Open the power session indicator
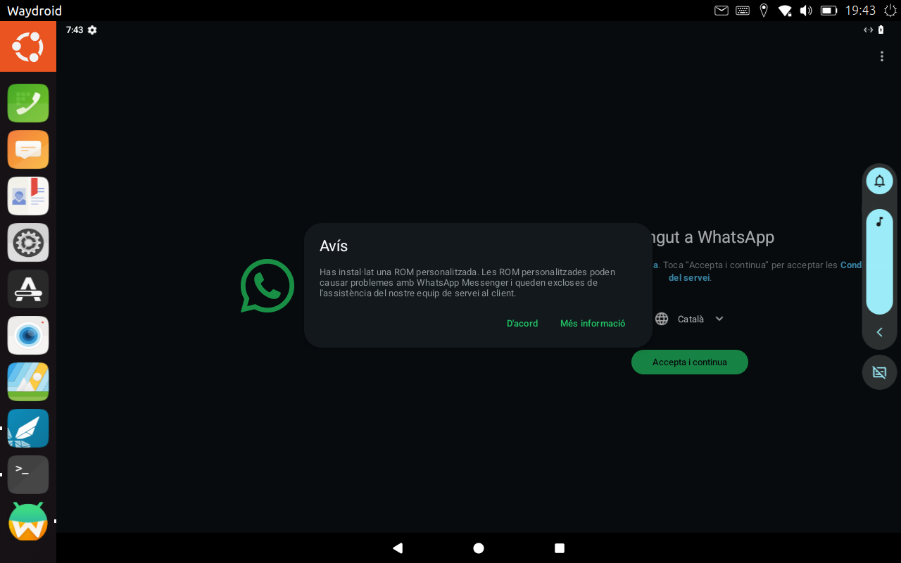Viewport: 901px width, 563px height. click(x=890, y=11)
